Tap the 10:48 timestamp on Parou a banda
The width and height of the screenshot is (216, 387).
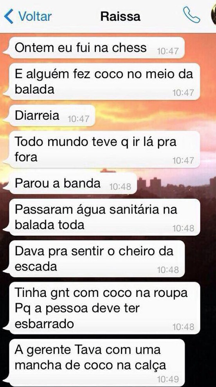120,187
